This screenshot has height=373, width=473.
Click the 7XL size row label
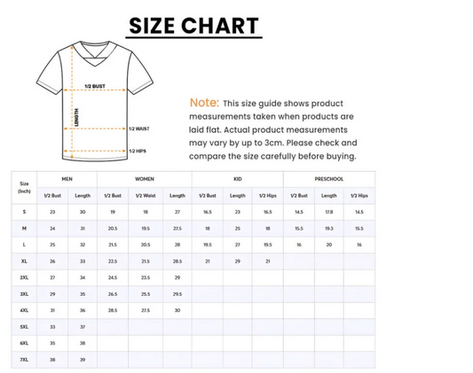coord(24,360)
